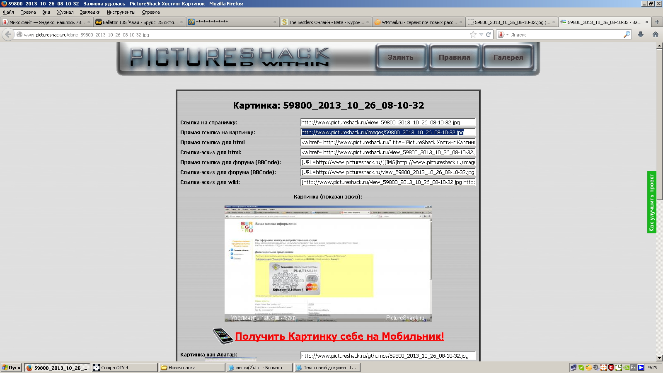
Task: Open the Вид menu
Action: click(x=46, y=12)
